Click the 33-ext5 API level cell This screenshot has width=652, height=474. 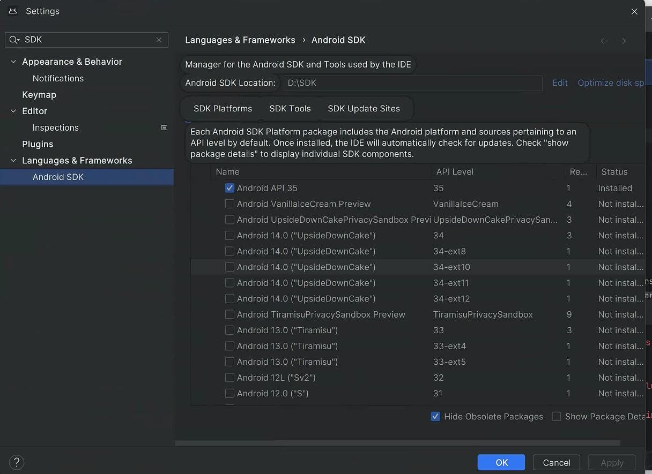(449, 362)
